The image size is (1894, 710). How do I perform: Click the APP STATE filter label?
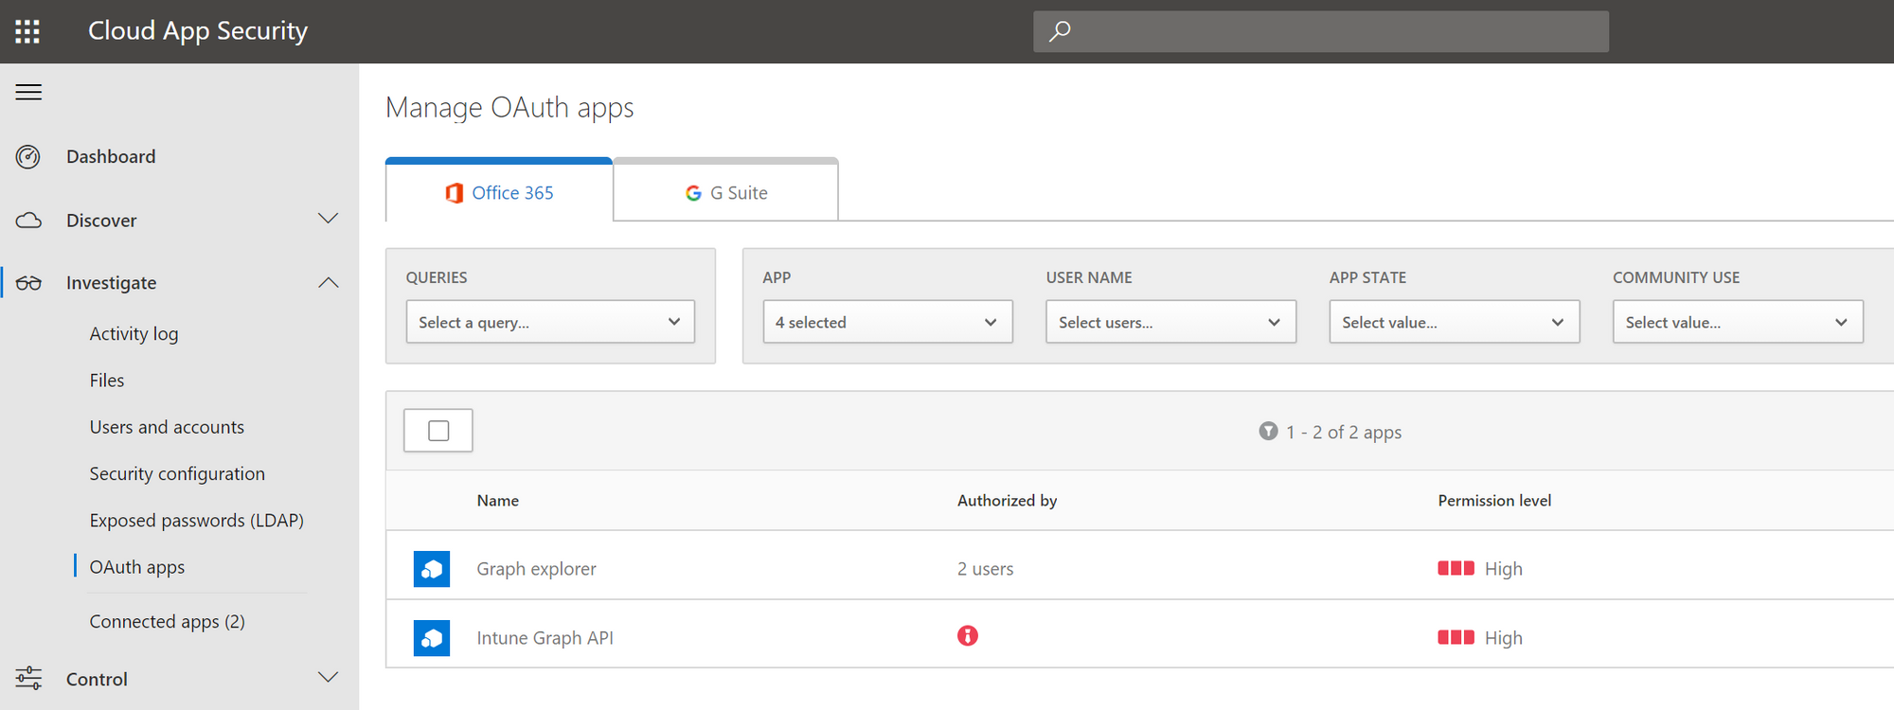click(1367, 277)
